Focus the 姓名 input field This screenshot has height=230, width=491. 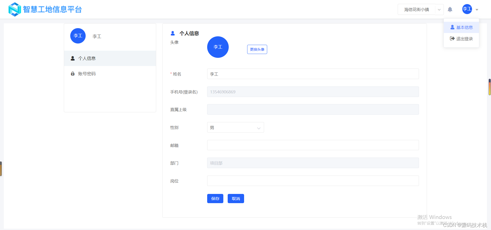click(x=313, y=74)
